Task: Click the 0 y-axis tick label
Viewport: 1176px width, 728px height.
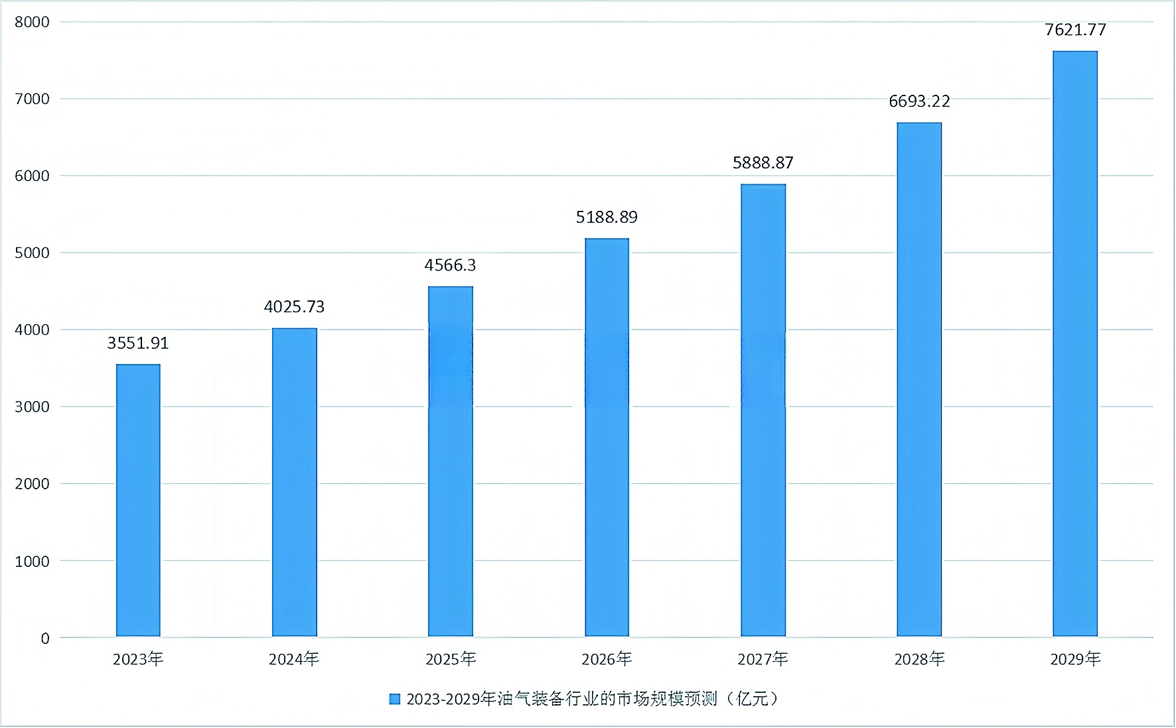Action: 45,638
